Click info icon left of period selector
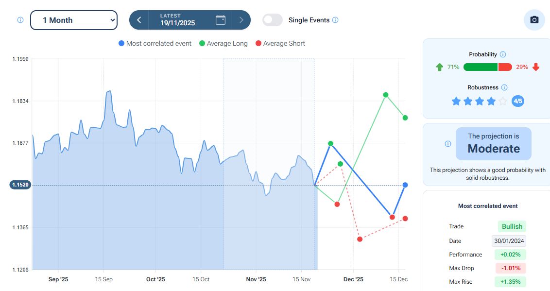The width and height of the screenshot is (550, 291). click(x=20, y=20)
